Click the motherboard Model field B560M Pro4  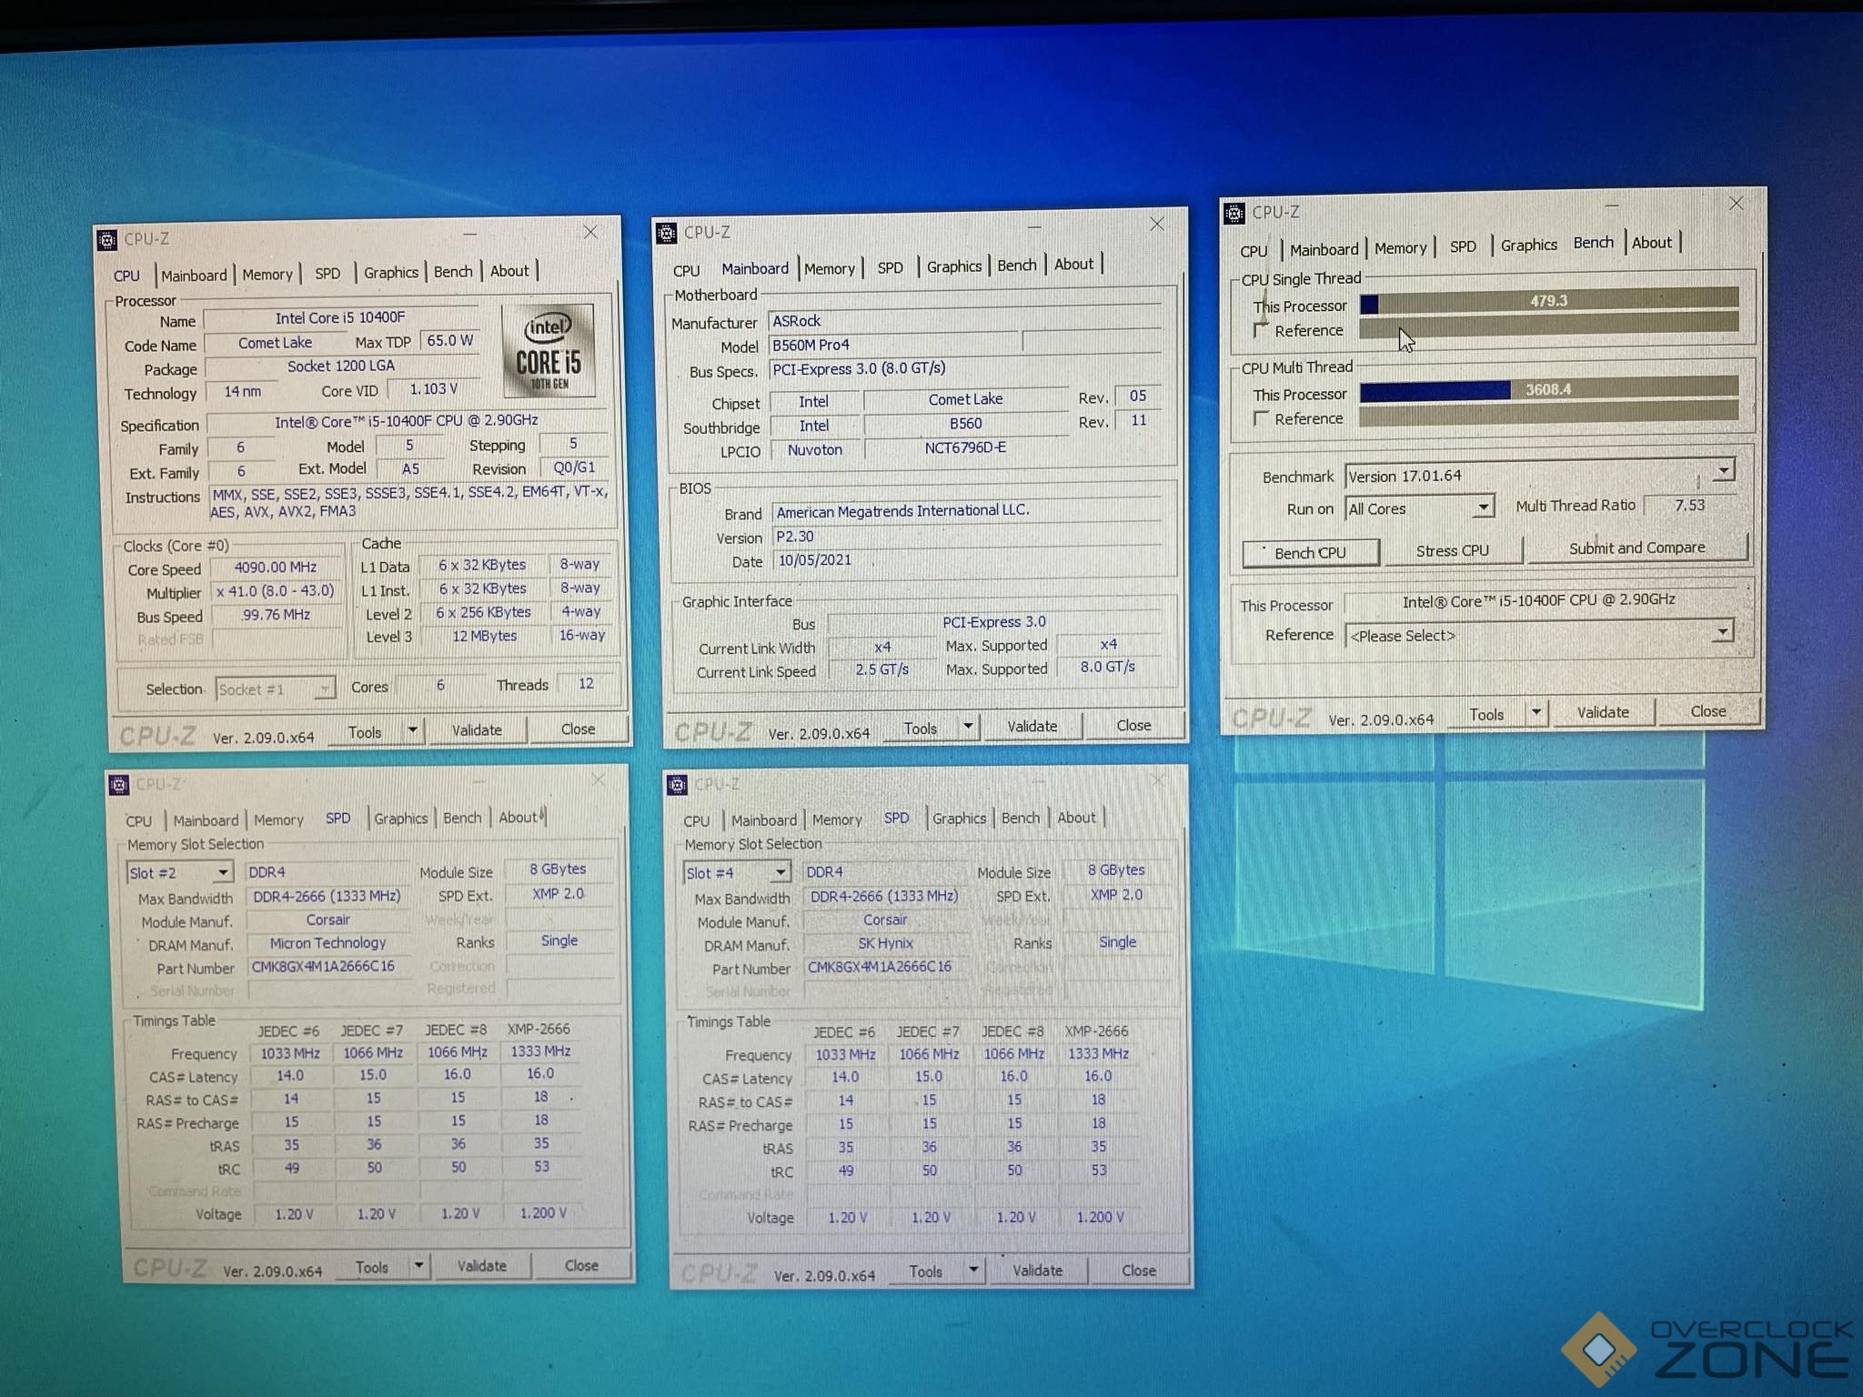tap(894, 346)
